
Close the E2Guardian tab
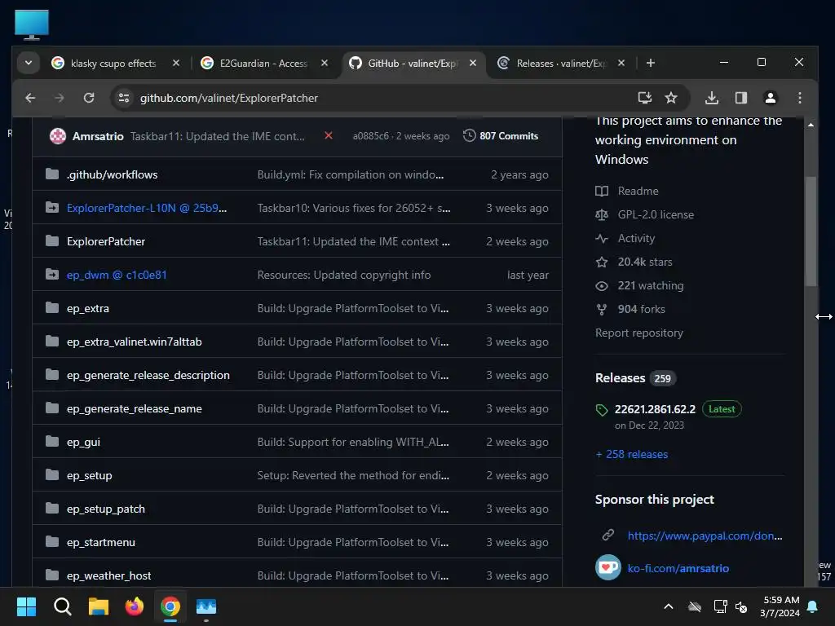325,63
